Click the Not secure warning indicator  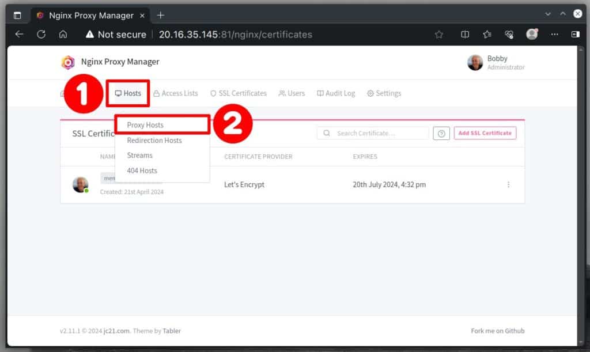(116, 35)
